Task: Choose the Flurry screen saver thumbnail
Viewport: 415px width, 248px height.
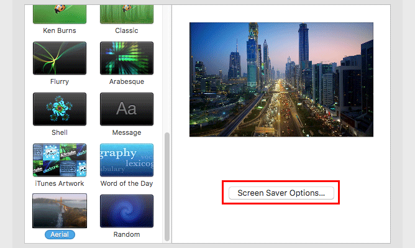Action: [60, 58]
